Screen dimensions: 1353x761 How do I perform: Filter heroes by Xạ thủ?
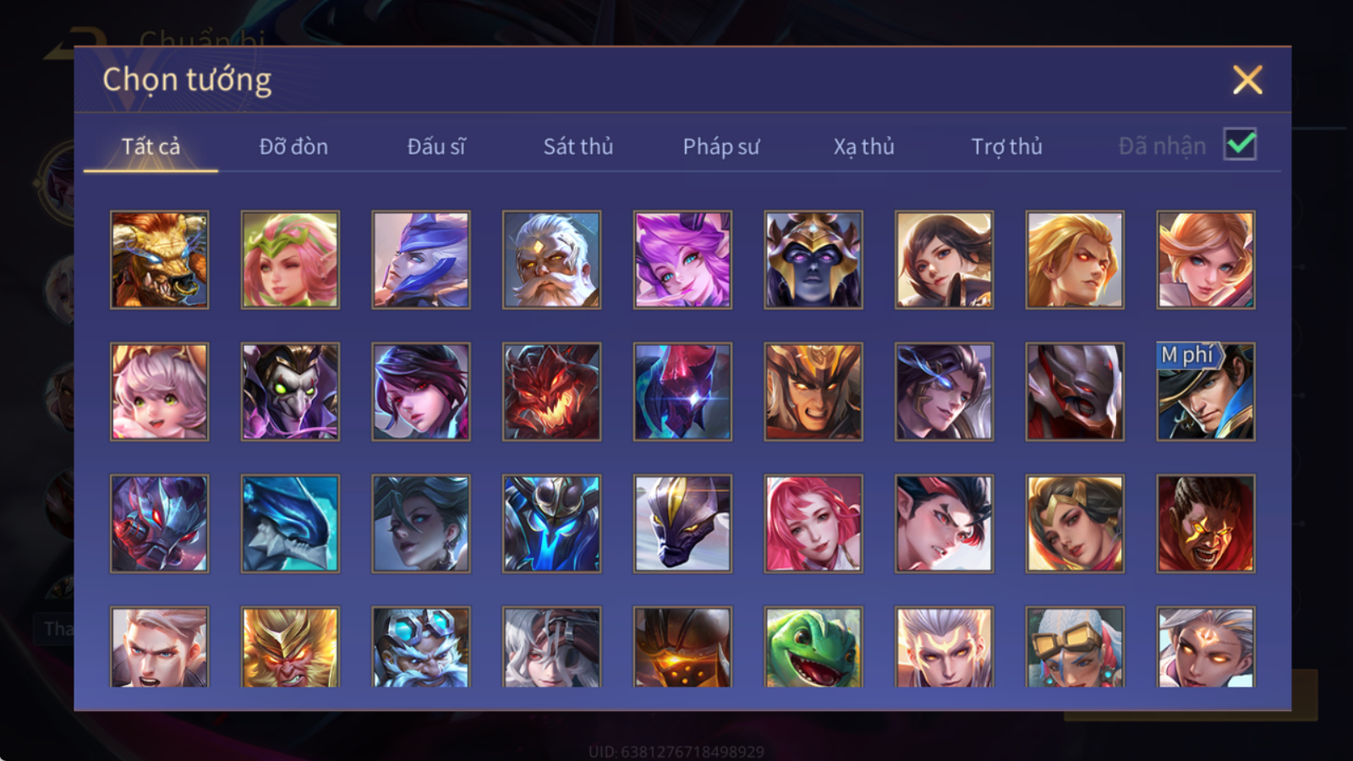[863, 146]
